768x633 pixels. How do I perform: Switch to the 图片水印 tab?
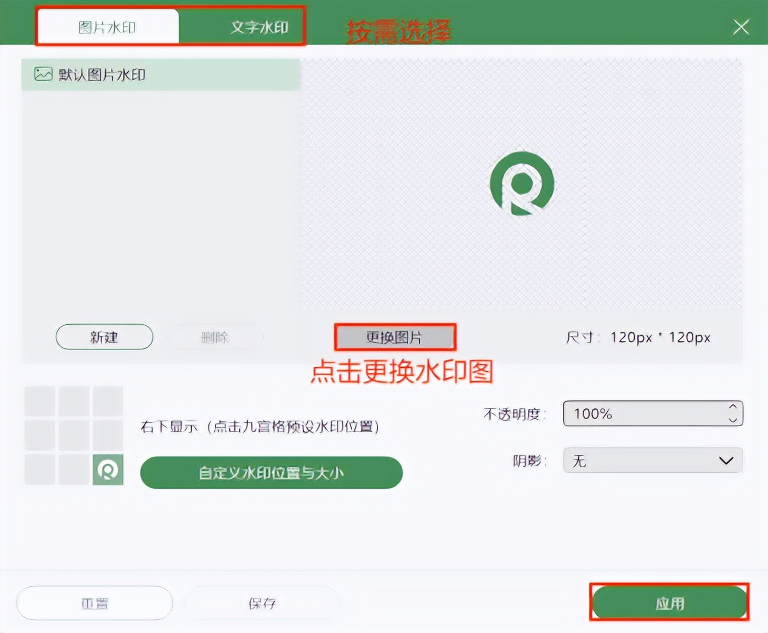tap(108, 27)
